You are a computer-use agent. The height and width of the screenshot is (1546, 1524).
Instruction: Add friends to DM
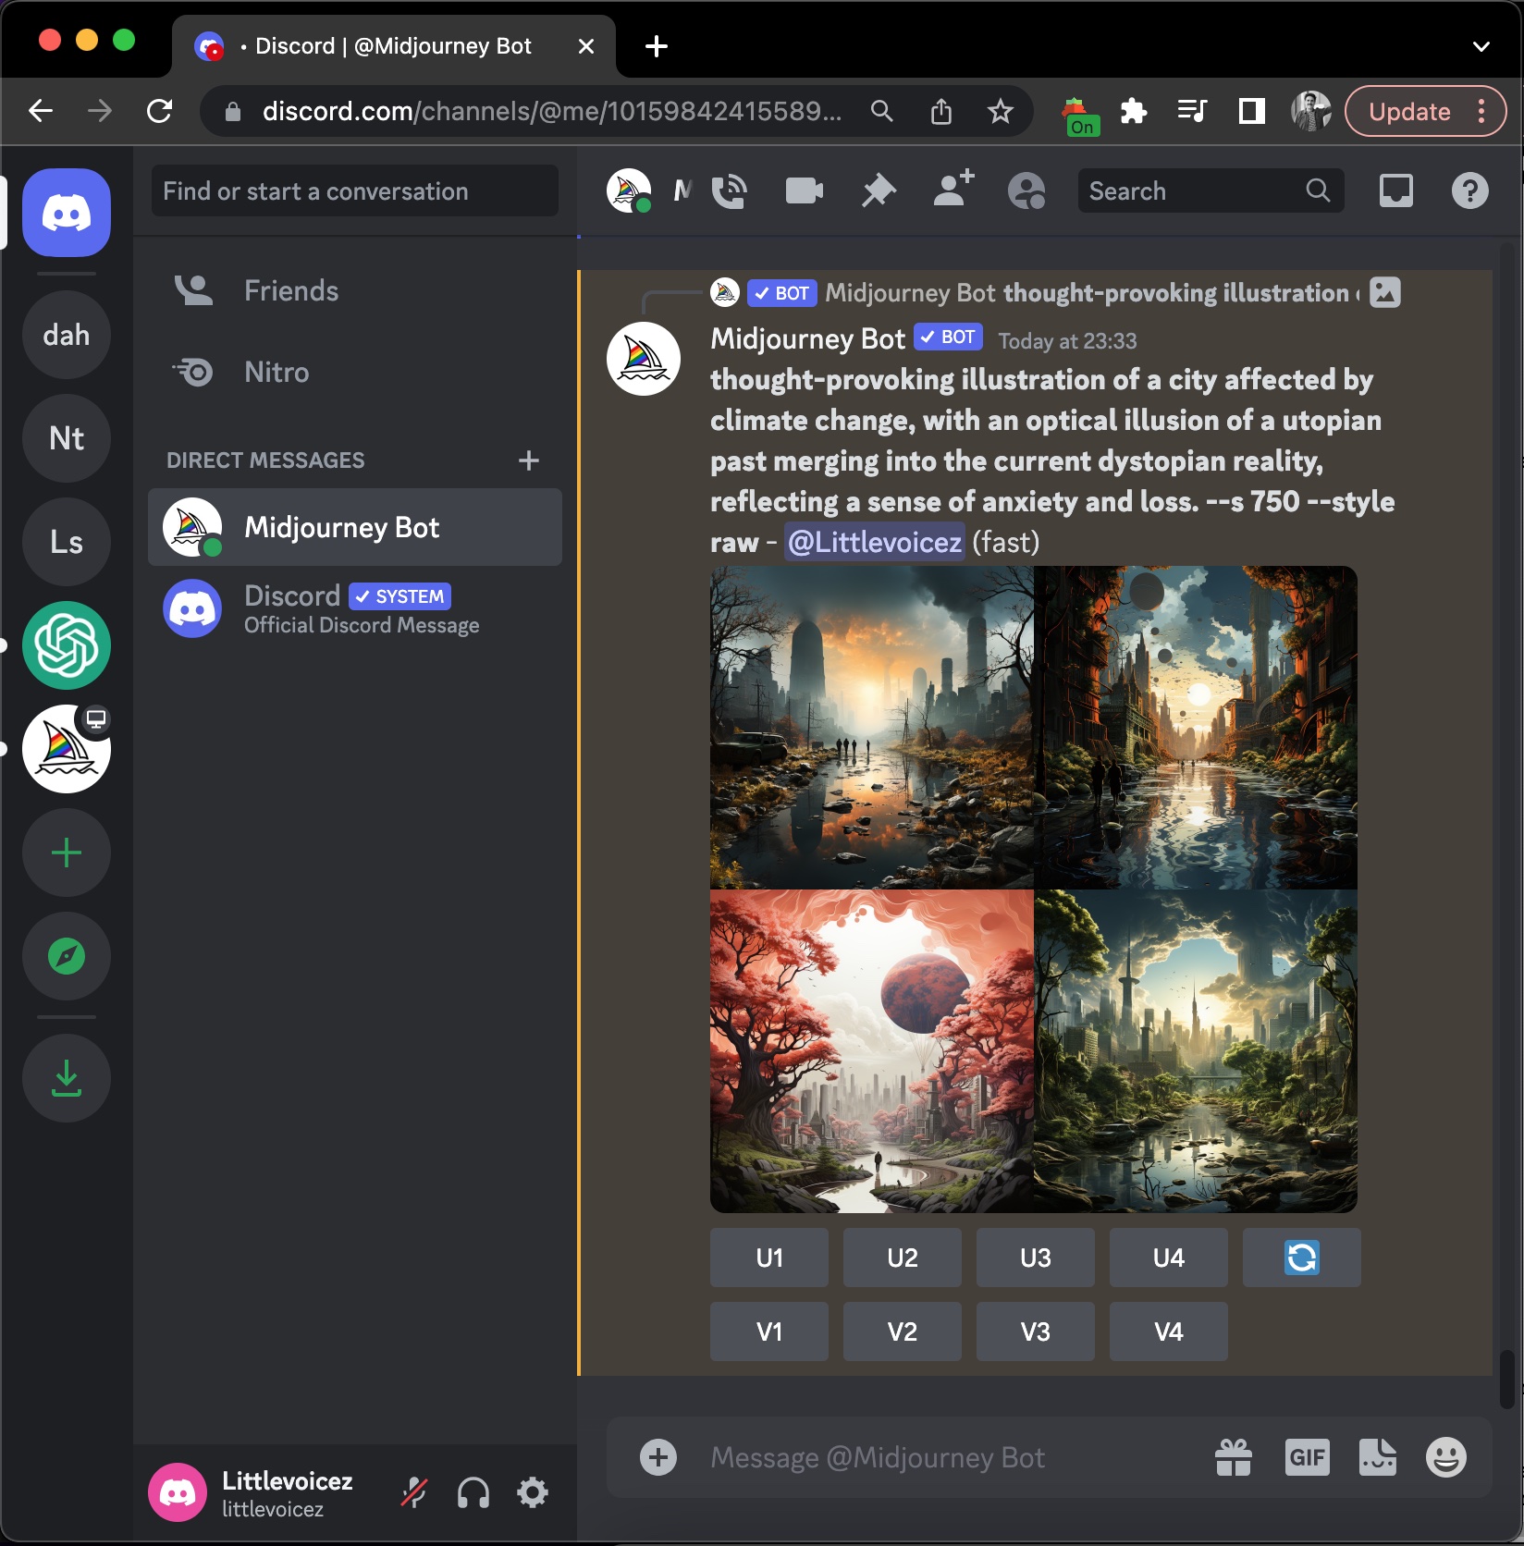point(953,190)
